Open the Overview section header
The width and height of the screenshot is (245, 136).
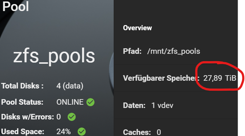[x=137, y=28]
